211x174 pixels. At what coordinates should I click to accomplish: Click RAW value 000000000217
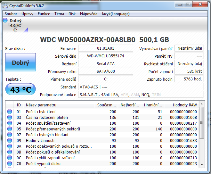(x=183, y=123)
